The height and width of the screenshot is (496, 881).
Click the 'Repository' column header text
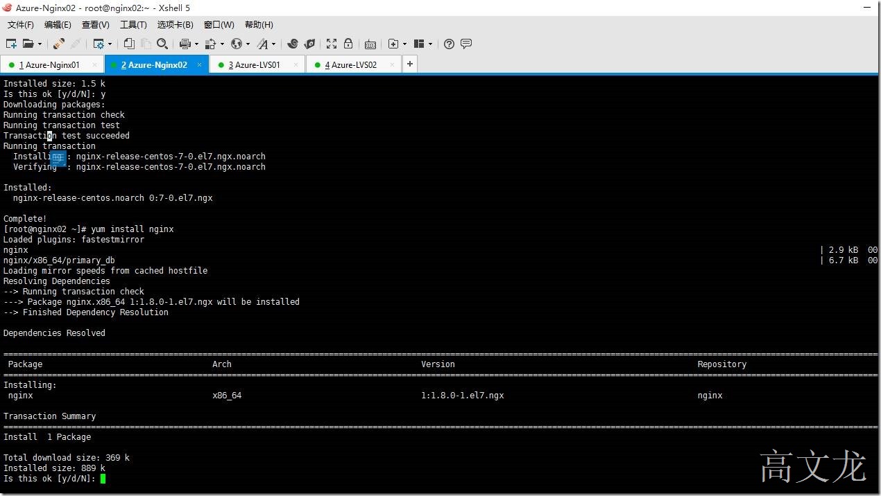tap(722, 364)
